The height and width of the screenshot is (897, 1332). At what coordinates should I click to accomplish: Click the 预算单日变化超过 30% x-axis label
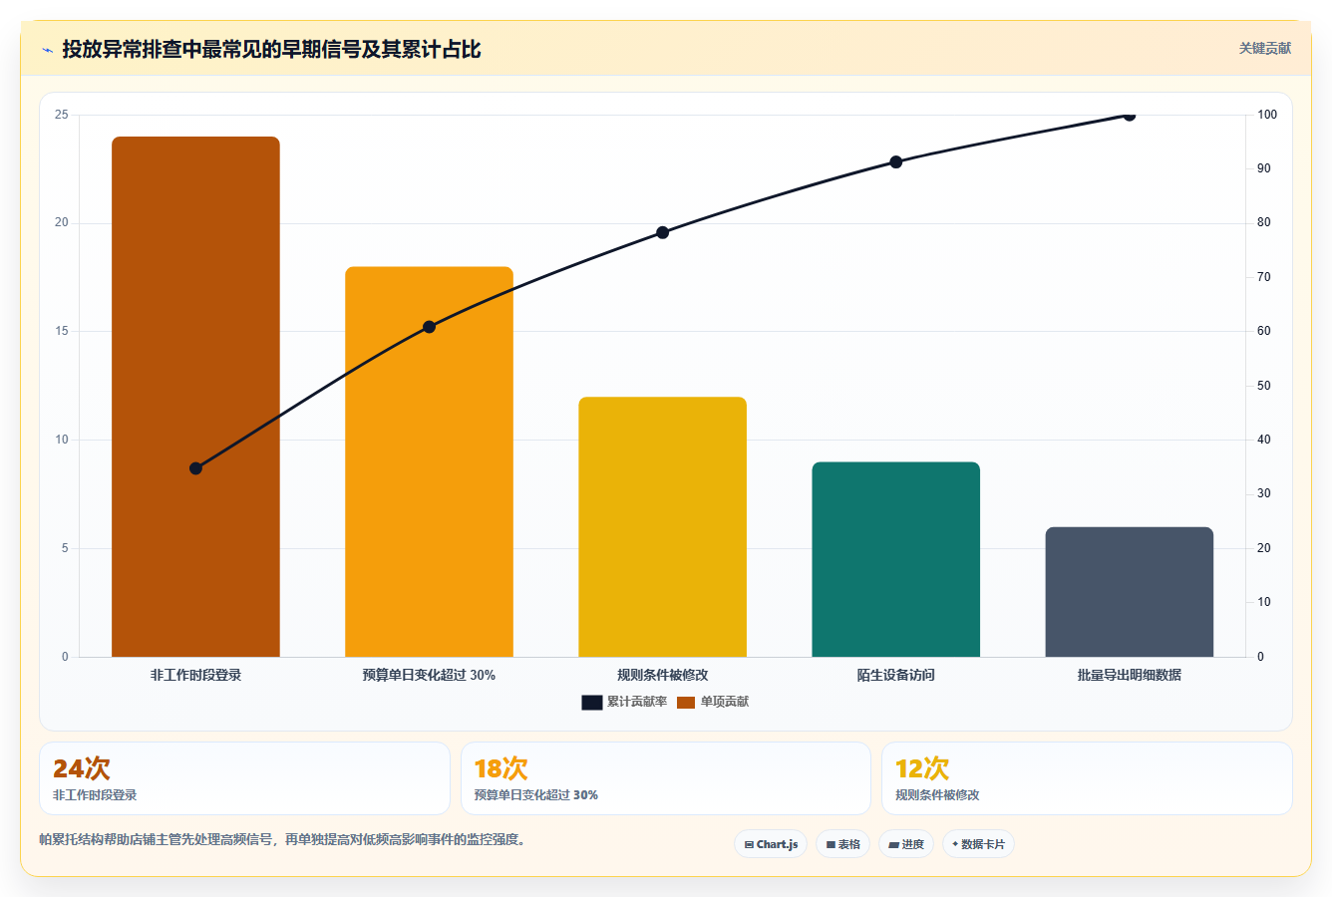point(429,675)
